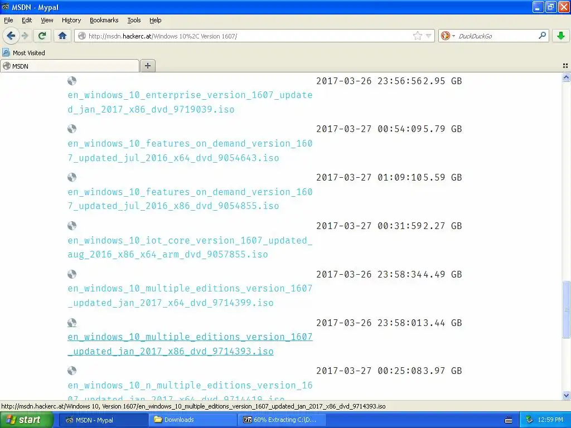Click the 3.97 GB size text
This screenshot has width=571, height=428.
(442, 371)
